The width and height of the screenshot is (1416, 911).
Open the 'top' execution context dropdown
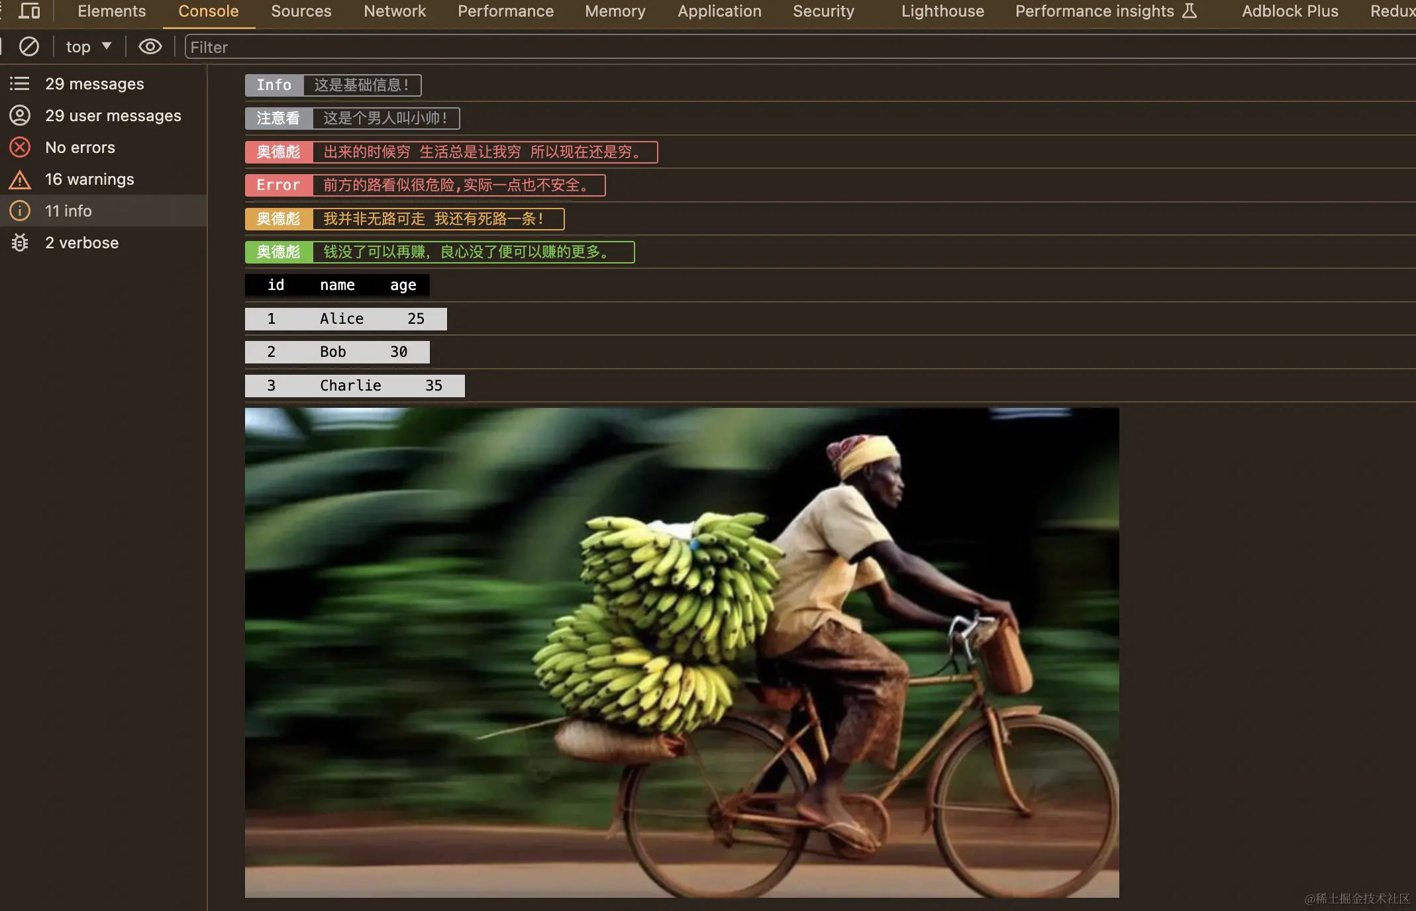click(x=88, y=46)
